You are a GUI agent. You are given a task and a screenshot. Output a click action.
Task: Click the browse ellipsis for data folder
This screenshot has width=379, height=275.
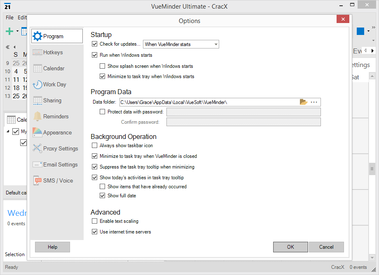[314, 102]
